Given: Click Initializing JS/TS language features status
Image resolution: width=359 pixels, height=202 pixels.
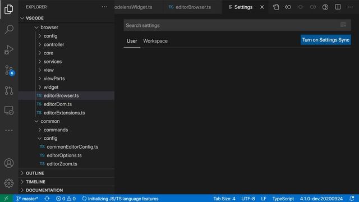Looking at the screenshot, I should tap(121, 199).
